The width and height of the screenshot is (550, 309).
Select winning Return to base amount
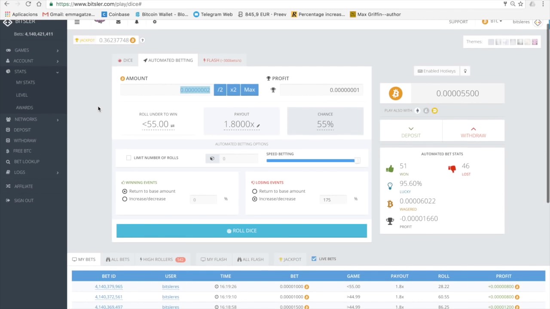click(x=125, y=191)
